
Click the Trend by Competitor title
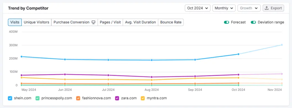click(x=28, y=8)
